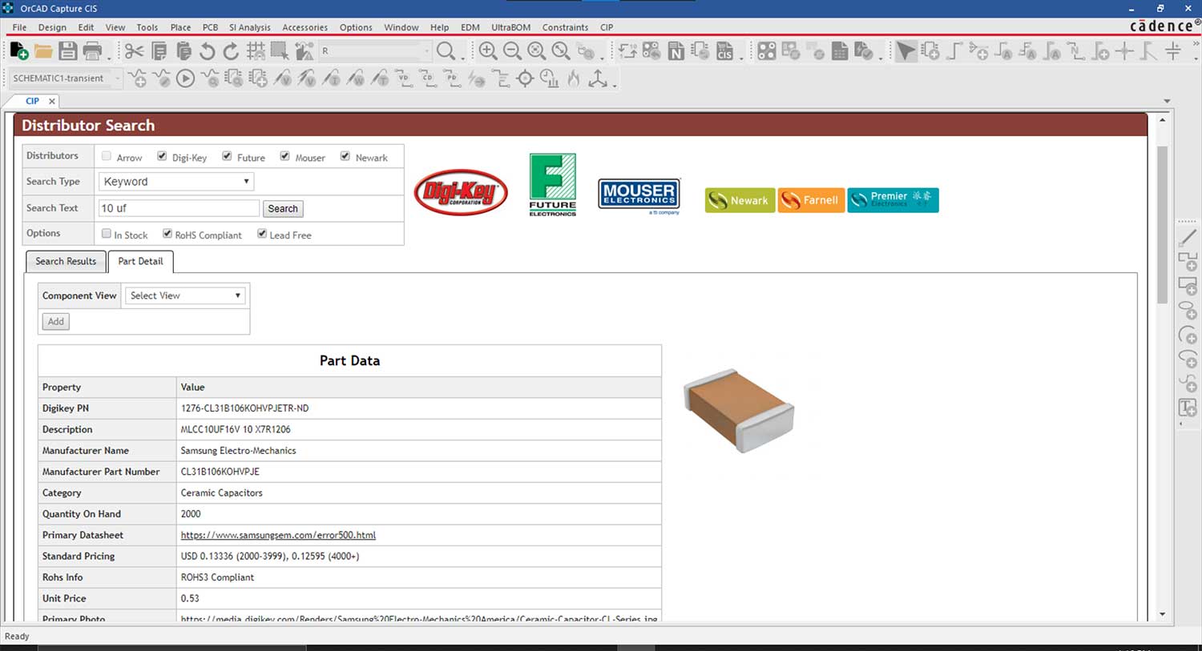Enable the Arrow distributor checkbox

pyautogui.click(x=107, y=156)
